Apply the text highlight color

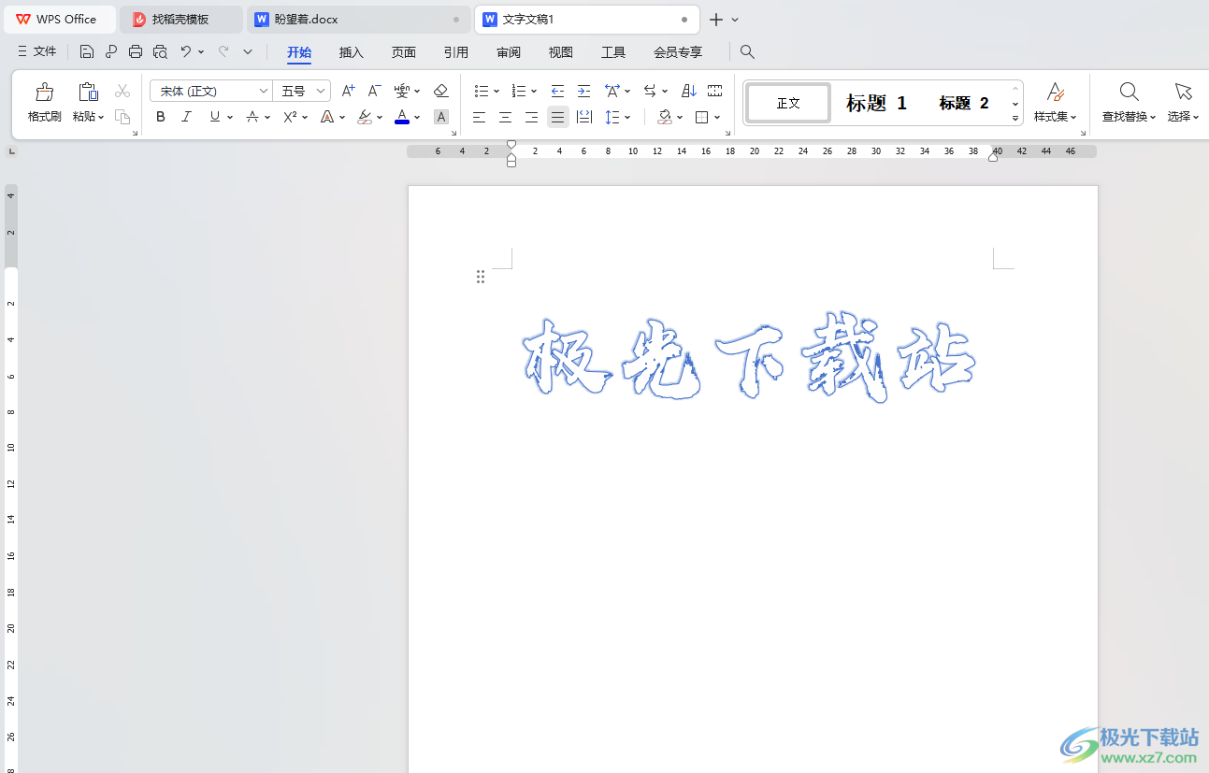click(365, 117)
